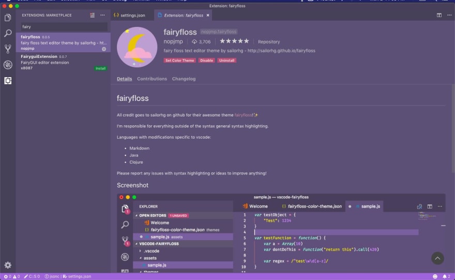
Task: Click the details page vertical scrollbar
Action: click(x=453, y=129)
